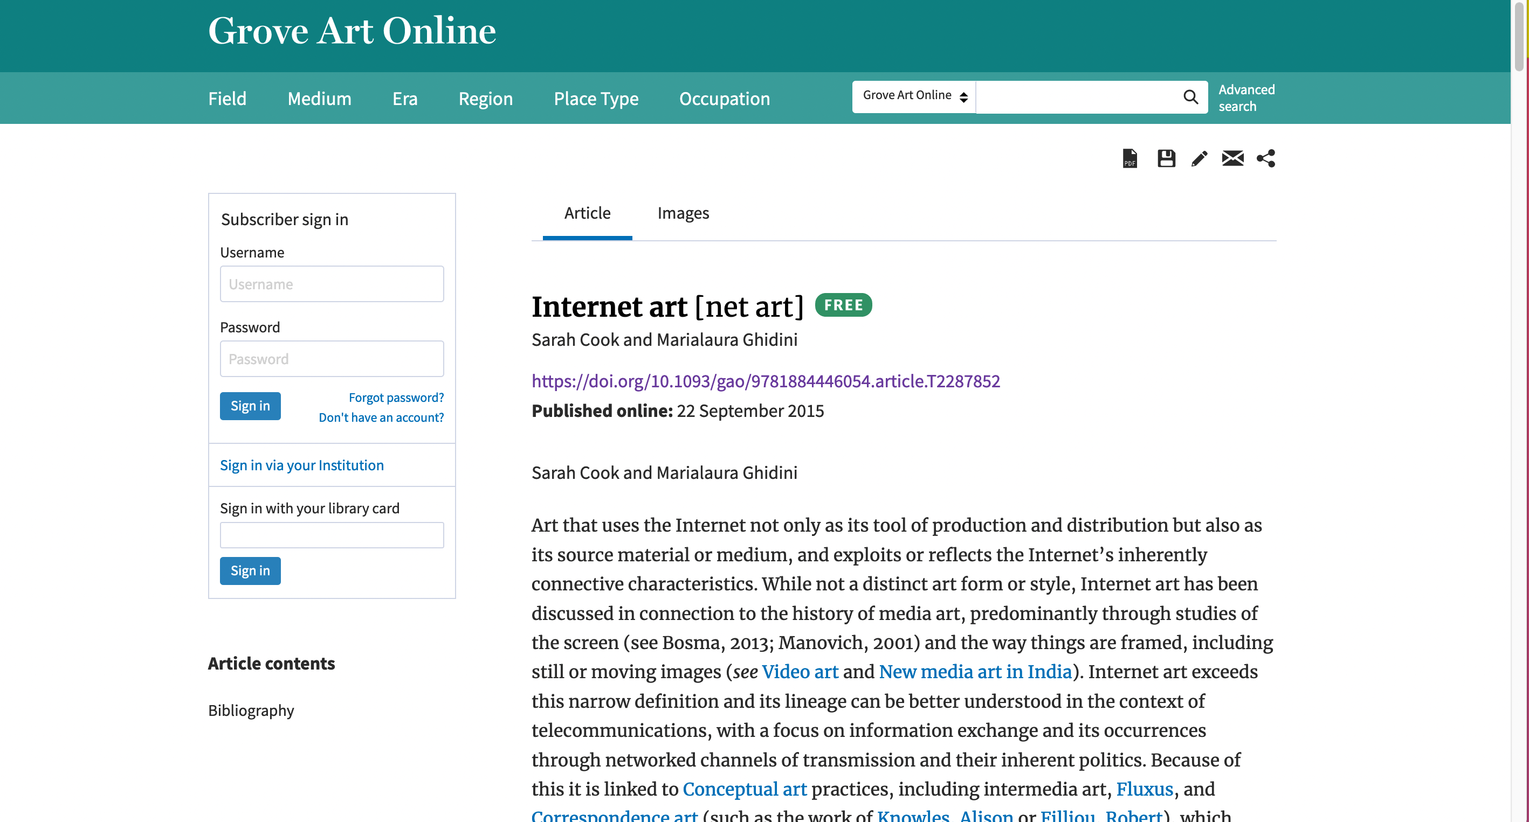Click the search magnifier icon
The width and height of the screenshot is (1529, 822).
[1190, 96]
